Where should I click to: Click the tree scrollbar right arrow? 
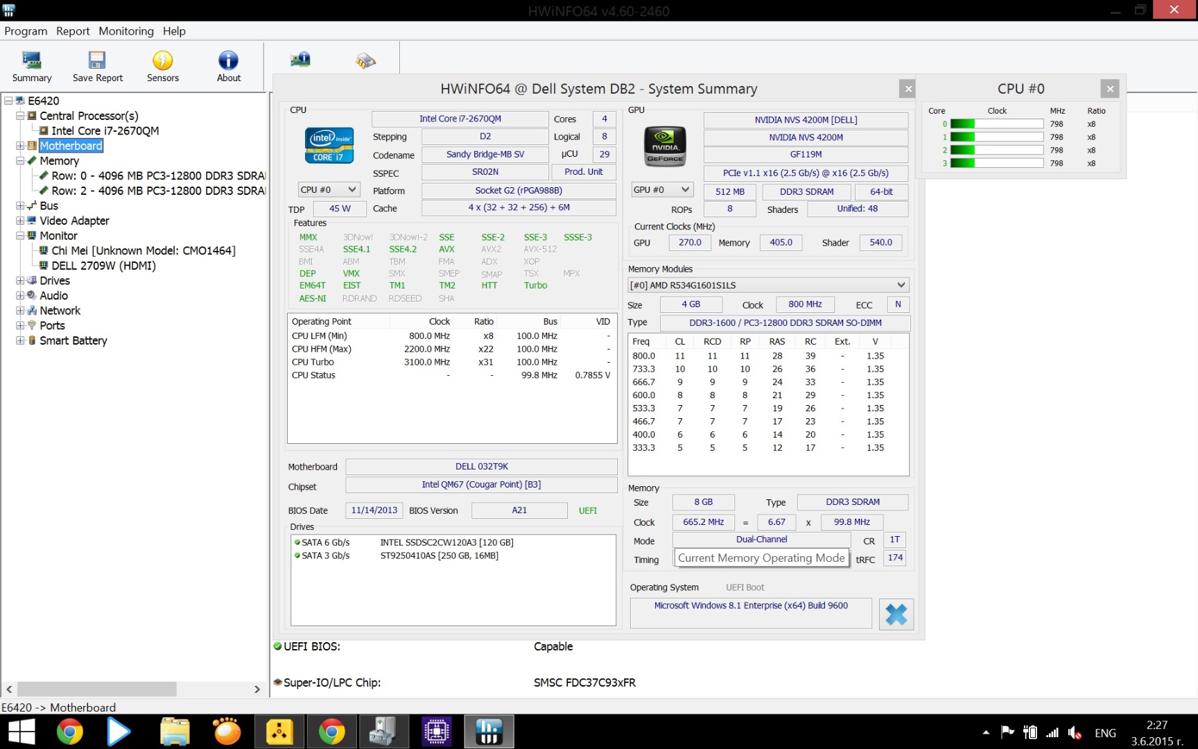(x=257, y=689)
